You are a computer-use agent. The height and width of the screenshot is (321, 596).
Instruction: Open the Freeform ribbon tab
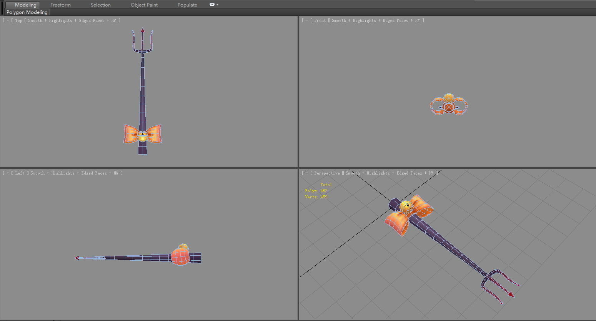pyautogui.click(x=60, y=5)
